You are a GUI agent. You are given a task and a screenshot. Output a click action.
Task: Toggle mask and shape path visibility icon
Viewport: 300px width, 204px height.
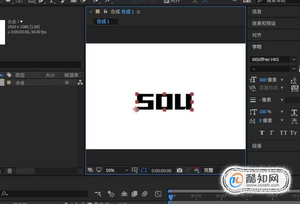[x=144, y=170]
